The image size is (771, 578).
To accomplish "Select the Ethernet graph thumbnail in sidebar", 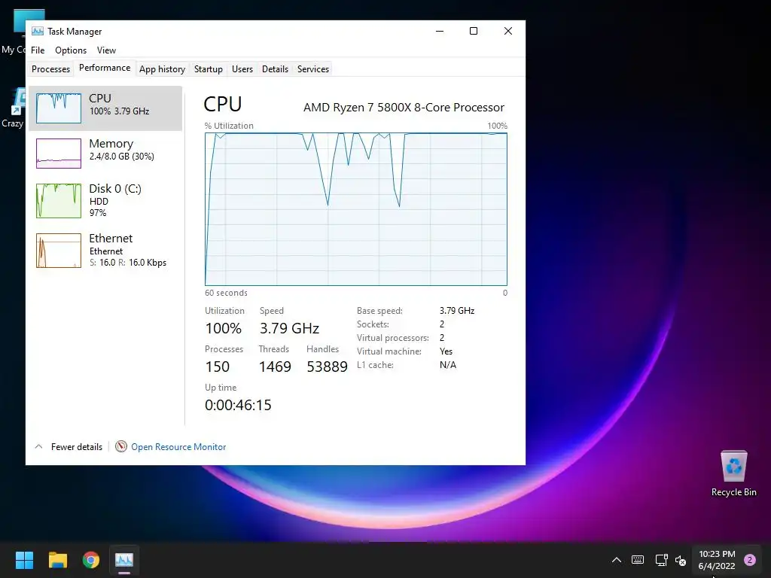I will [59, 251].
